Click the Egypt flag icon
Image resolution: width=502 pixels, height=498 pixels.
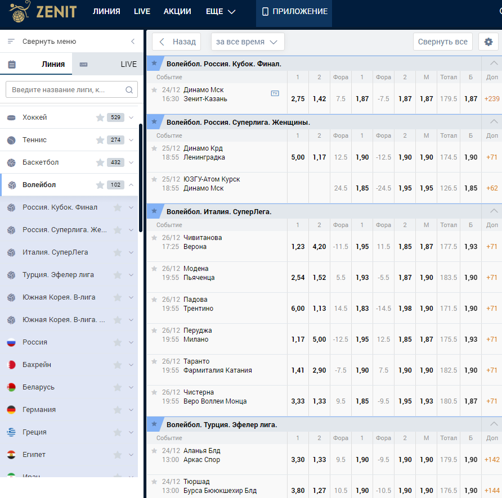[x=11, y=455]
